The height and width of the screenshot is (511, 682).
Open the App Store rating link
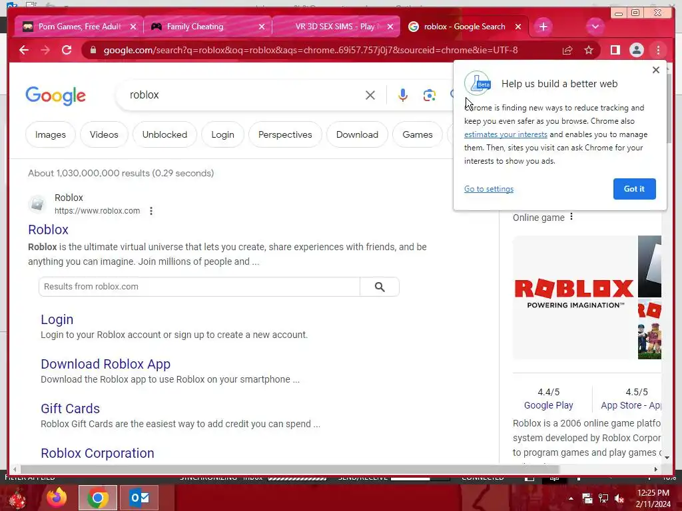(631, 405)
